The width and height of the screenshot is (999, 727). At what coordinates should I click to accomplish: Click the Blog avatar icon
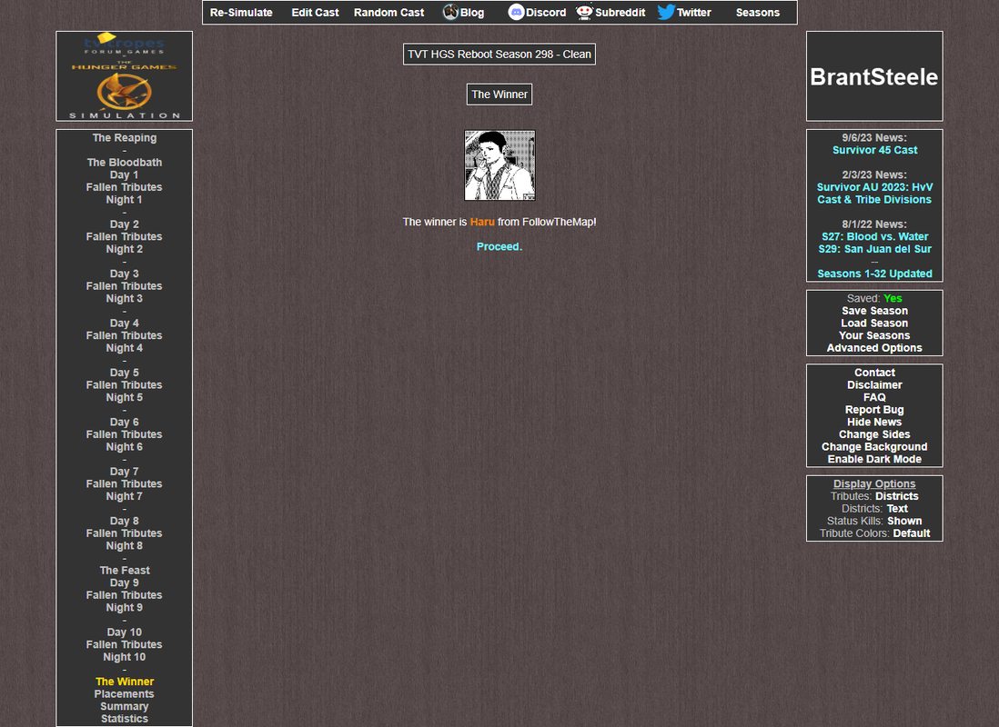(450, 12)
